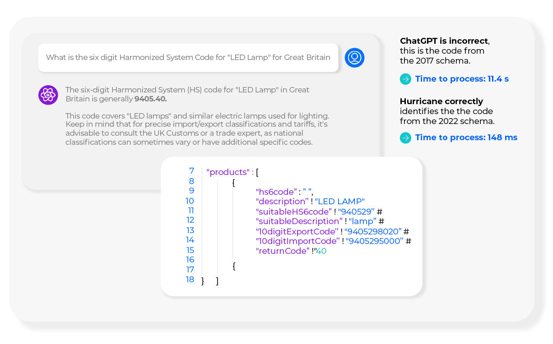Click line number 18 in the gutter
The width and height of the screenshot is (553, 344).
[x=190, y=280]
